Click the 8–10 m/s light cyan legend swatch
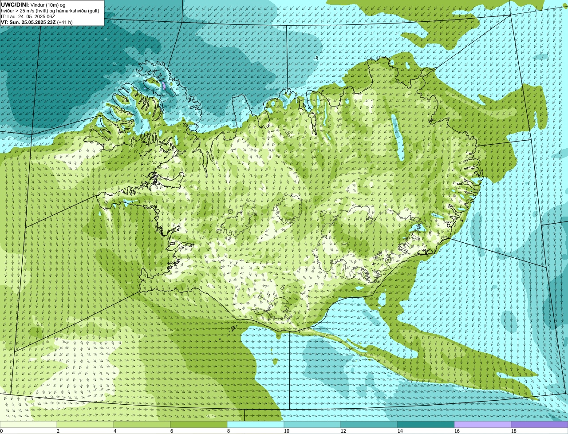The height and width of the screenshot is (434, 568). click(256, 424)
